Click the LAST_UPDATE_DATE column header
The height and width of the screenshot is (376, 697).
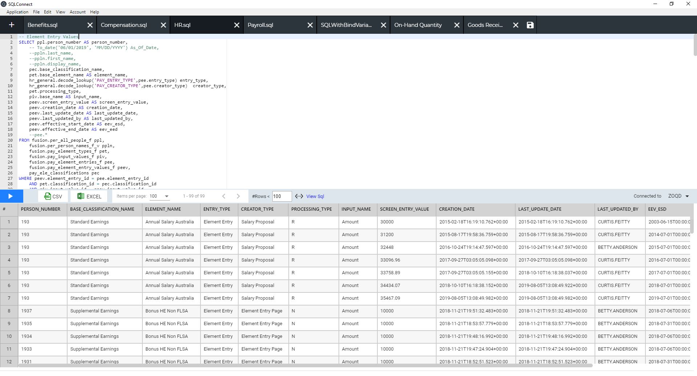click(555, 209)
